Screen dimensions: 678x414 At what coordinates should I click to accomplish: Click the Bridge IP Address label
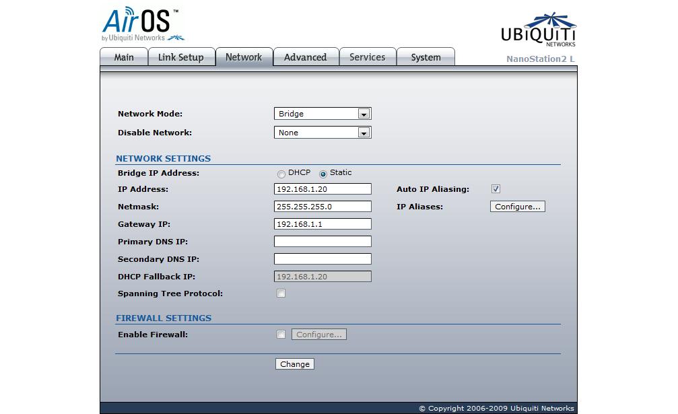[x=159, y=173]
